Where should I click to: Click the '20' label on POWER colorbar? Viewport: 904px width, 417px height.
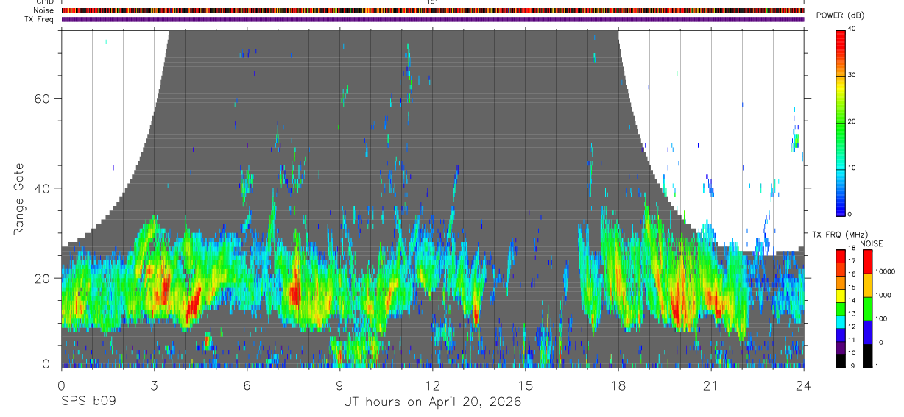click(852, 121)
